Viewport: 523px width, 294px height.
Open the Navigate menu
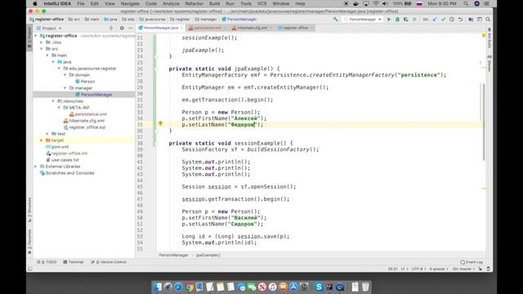click(x=130, y=3)
